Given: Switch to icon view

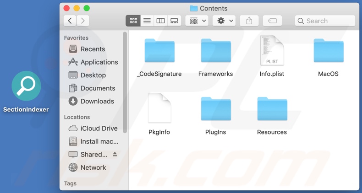Looking at the screenshot, I should 133,21.
